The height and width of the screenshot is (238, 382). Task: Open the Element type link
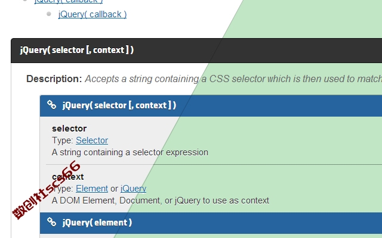(92, 189)
